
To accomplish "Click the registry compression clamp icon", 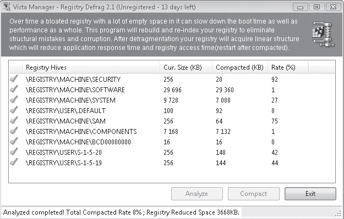I will click(x=323, y=34).
